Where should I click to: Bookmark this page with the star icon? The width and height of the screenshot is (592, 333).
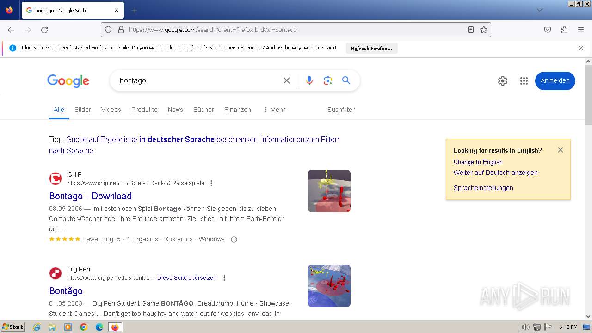(x=484, y=30)
